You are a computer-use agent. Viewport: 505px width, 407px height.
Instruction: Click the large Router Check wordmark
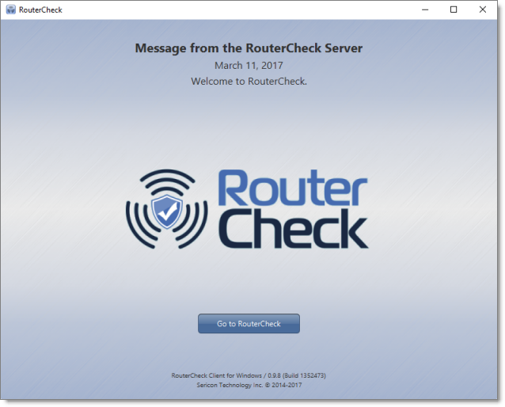pos(293,209)
